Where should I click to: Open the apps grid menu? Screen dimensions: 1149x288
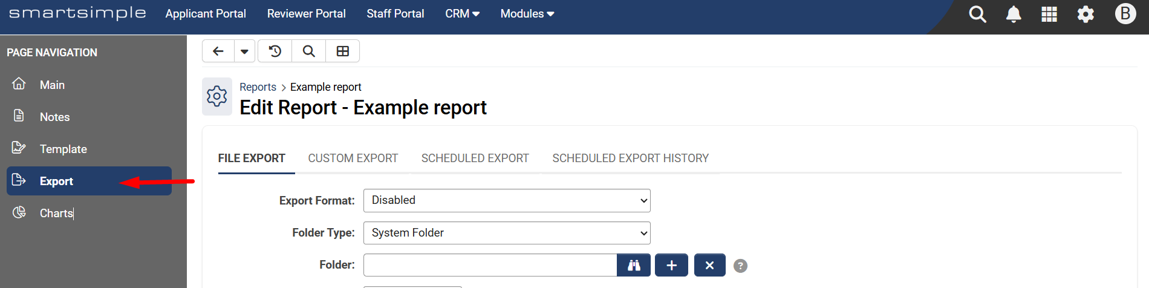tap(1049, 14)
